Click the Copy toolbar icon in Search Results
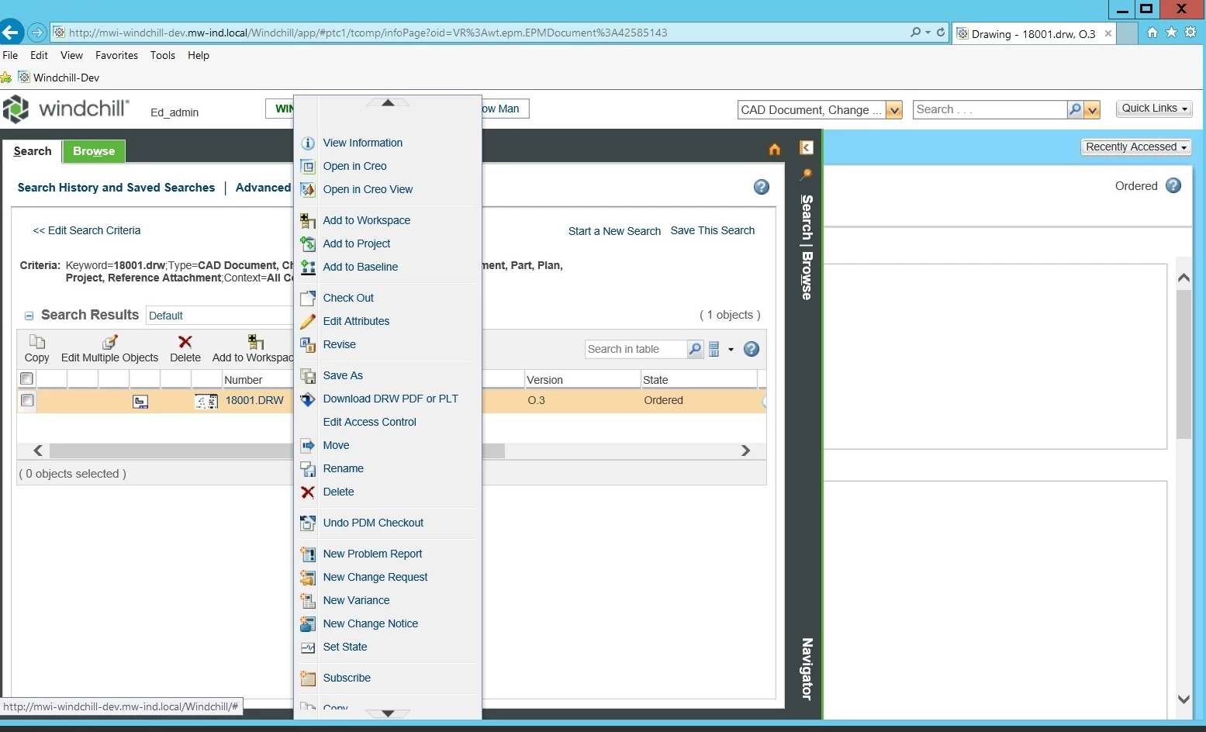The image size is (1206, 732). tap(36, 342)
